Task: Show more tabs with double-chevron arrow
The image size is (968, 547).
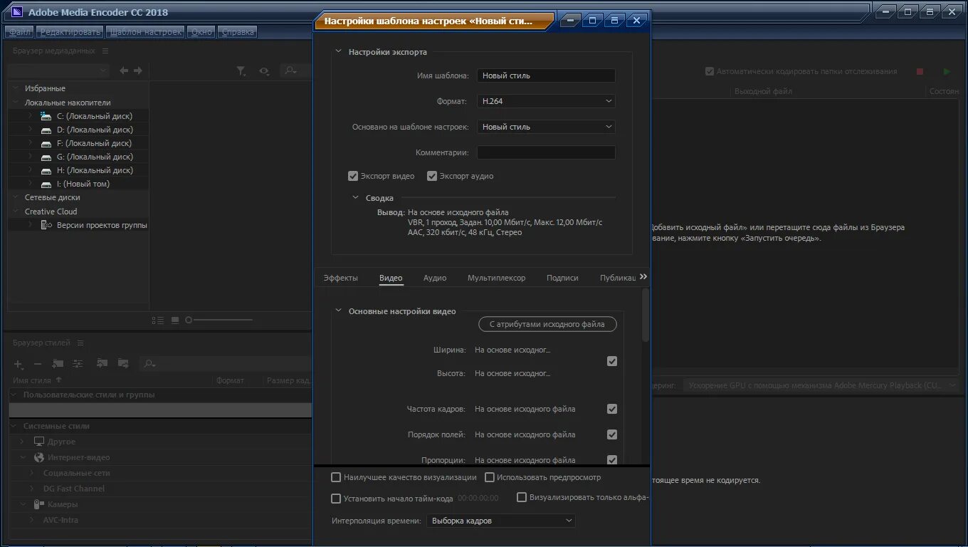Action: click(x=643, y=276)
